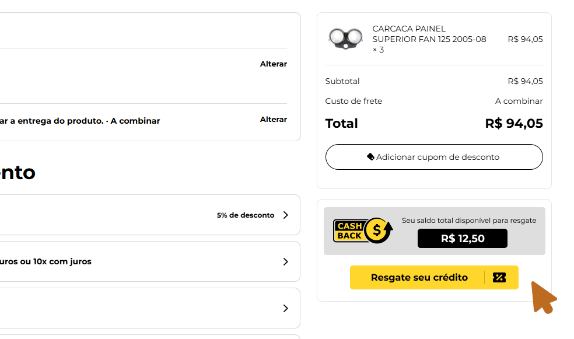Click Adicionar cupom de desconto button
This screenshot has width=574, height=339.
point(434,157)
